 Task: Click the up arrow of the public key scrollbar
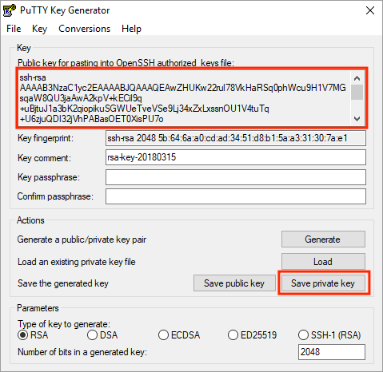click(x=357, y=78)
